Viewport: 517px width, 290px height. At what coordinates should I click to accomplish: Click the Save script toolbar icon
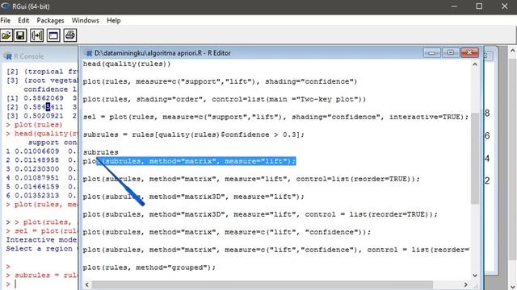point(20,35)
